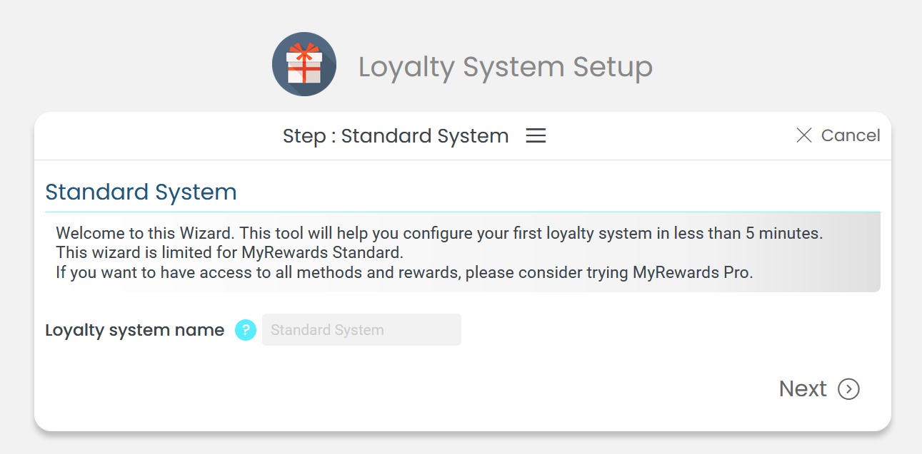This screenshot has width=922, height=454.
Task: Click the X icon beside Cancel
Action: click(803, 135)
